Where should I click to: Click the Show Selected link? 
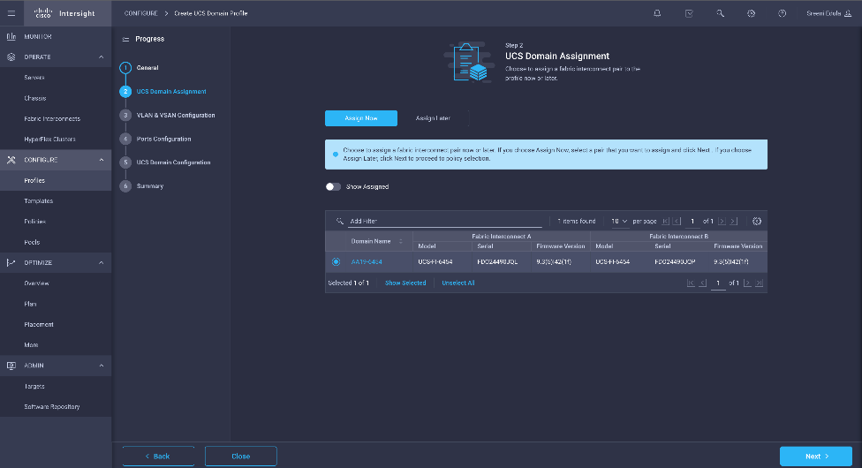click(405, 283)
